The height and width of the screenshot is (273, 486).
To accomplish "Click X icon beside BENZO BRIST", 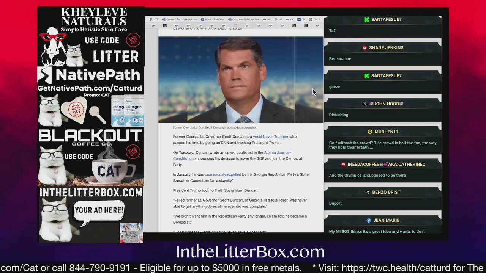I will pos(368,192).
